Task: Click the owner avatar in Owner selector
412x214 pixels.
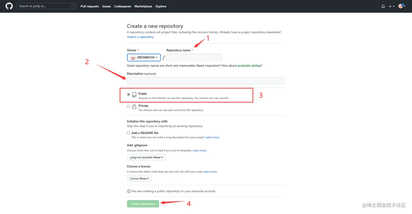Action: (x=133, y=58)
